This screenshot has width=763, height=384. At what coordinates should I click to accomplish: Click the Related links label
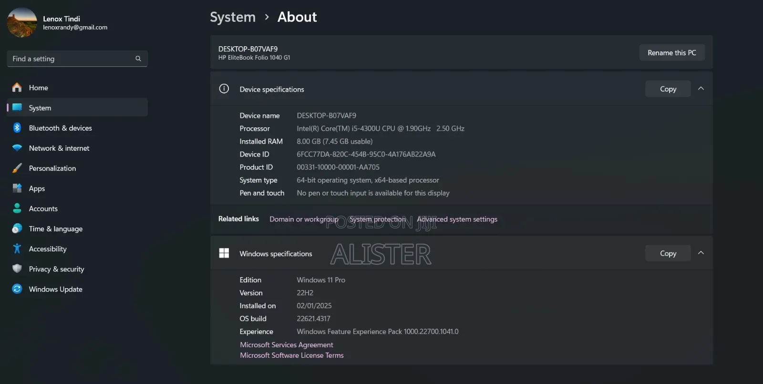tap(238, 218)
